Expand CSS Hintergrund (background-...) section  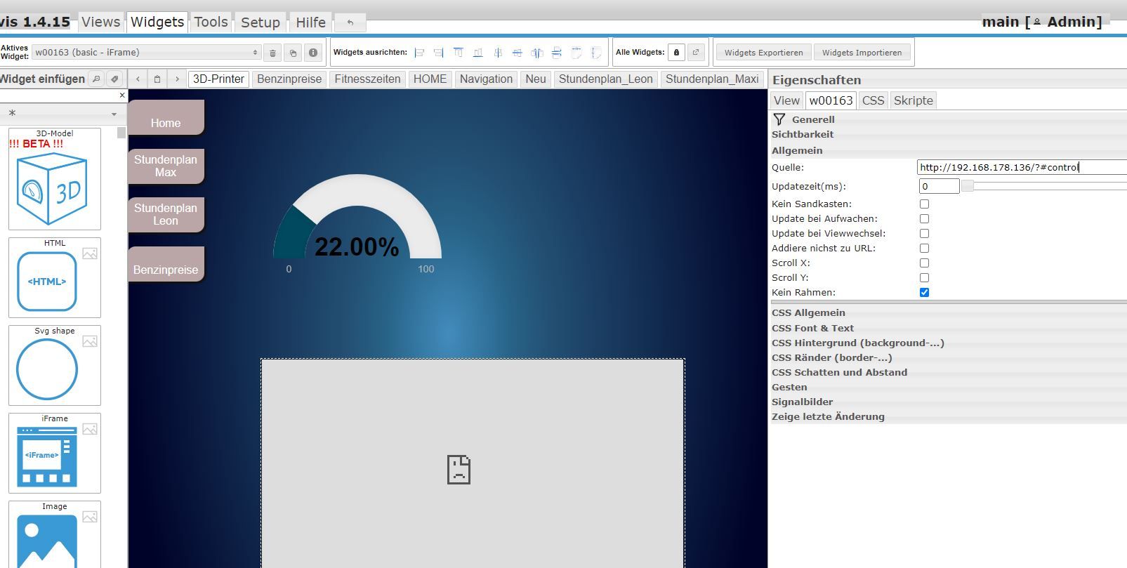coord(948,343)
